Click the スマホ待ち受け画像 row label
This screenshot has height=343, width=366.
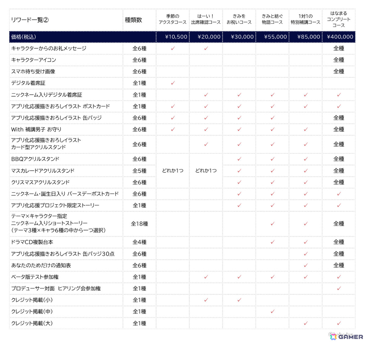click(x=33, y=71)
